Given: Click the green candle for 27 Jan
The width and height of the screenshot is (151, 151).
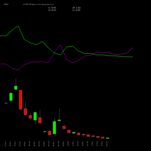Looking at the screenshot, I should tap(16, 88).
